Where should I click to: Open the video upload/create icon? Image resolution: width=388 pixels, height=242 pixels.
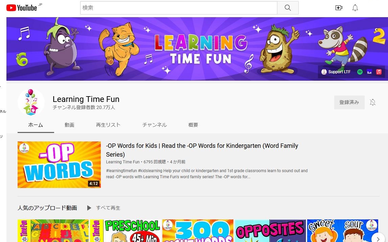click(x=339, y=7)
